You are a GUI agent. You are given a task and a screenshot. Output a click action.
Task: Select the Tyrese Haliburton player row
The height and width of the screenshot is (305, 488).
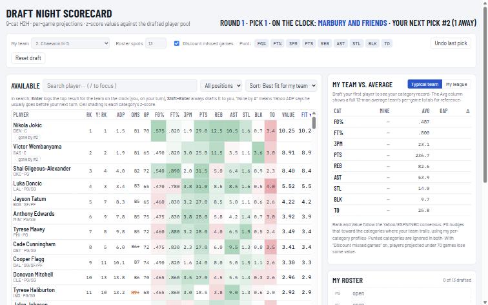point(162,292)
